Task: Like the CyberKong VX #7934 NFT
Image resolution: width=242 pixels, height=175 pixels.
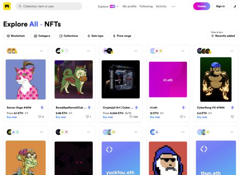Action: coord(232,117)
